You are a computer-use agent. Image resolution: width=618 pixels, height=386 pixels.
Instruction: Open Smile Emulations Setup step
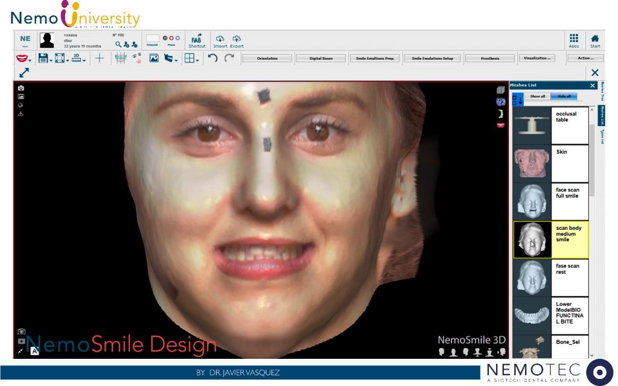[x=432, y=59]
